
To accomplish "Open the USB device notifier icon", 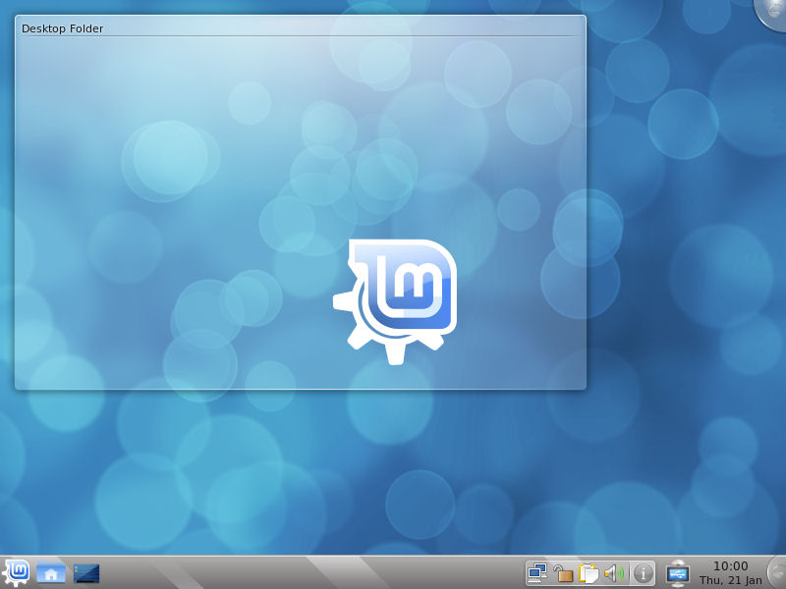I will click(678, 573).
